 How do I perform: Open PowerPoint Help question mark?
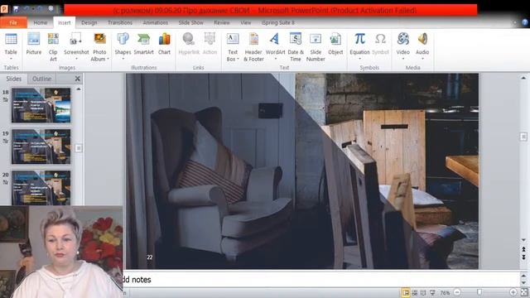click(x=524, y=22)
